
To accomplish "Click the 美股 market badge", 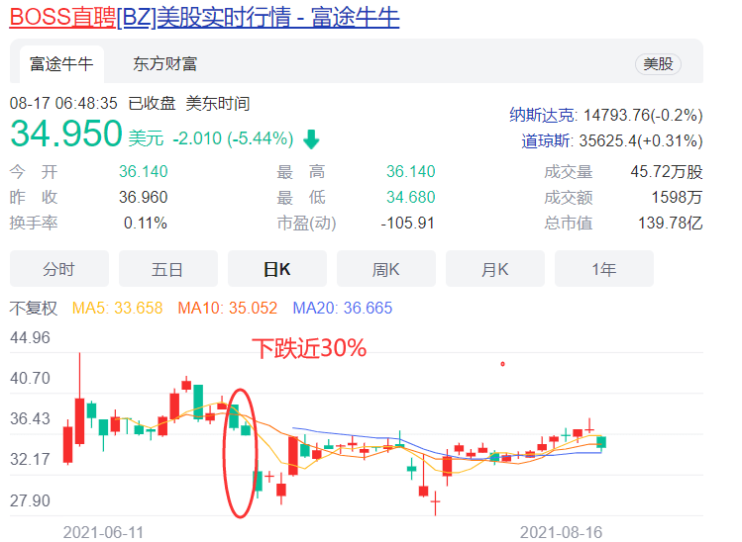I will (x=658, y=63).
